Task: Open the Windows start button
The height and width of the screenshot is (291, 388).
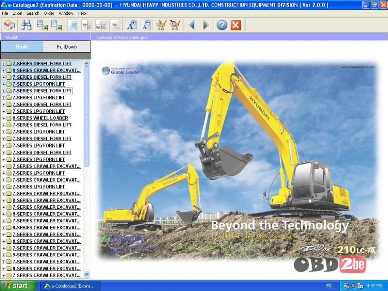Action: pos(18,286)
